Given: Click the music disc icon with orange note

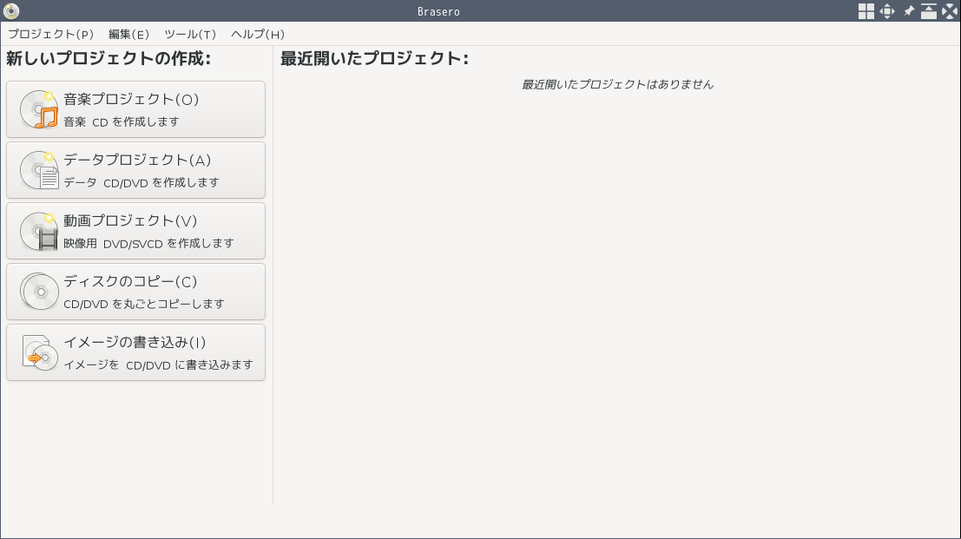Looking at the screenshot, I should coord(39,109).
